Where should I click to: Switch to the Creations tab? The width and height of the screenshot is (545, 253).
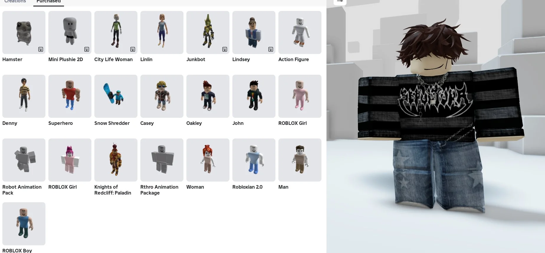[15, 1]
